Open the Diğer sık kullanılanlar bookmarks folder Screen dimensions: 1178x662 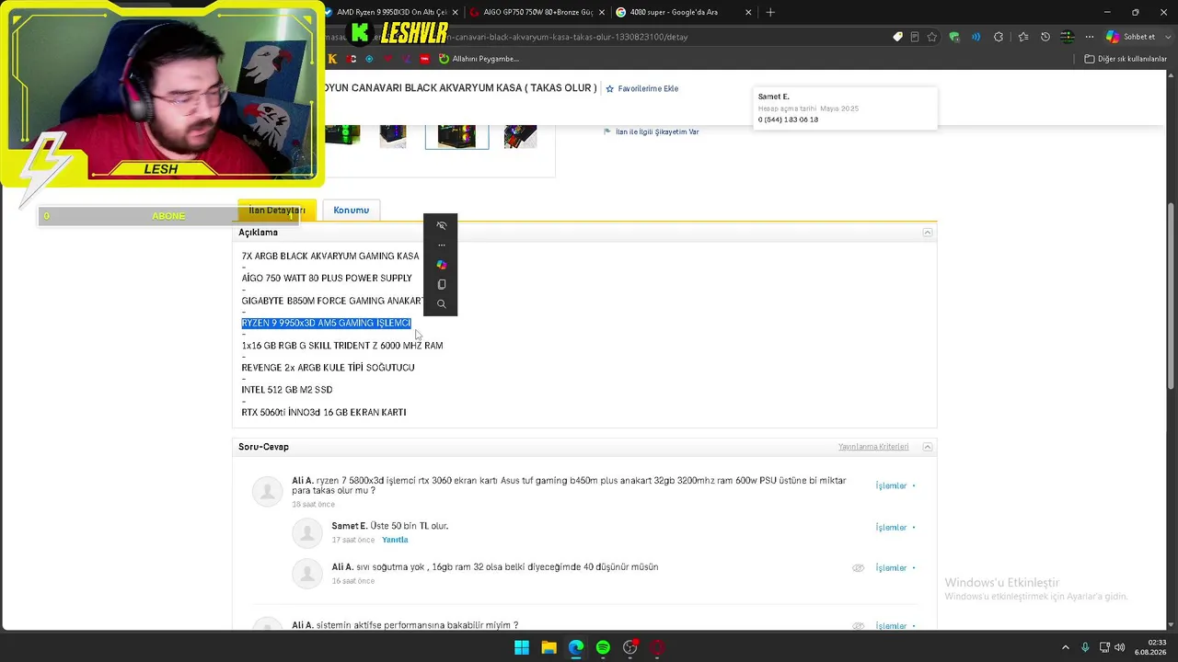pyautogui.click(x=1126, y=59)
